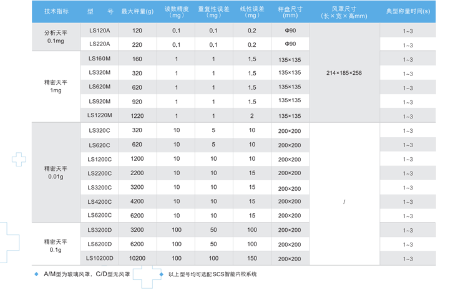Click the LS10200D model cell
Image resolution: width=468 pixels, height=308 pixels.
pyautogui.click(x=99, y=257)
